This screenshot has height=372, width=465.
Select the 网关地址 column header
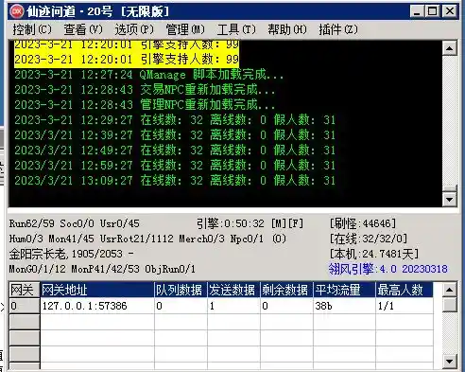click(97, 290)
